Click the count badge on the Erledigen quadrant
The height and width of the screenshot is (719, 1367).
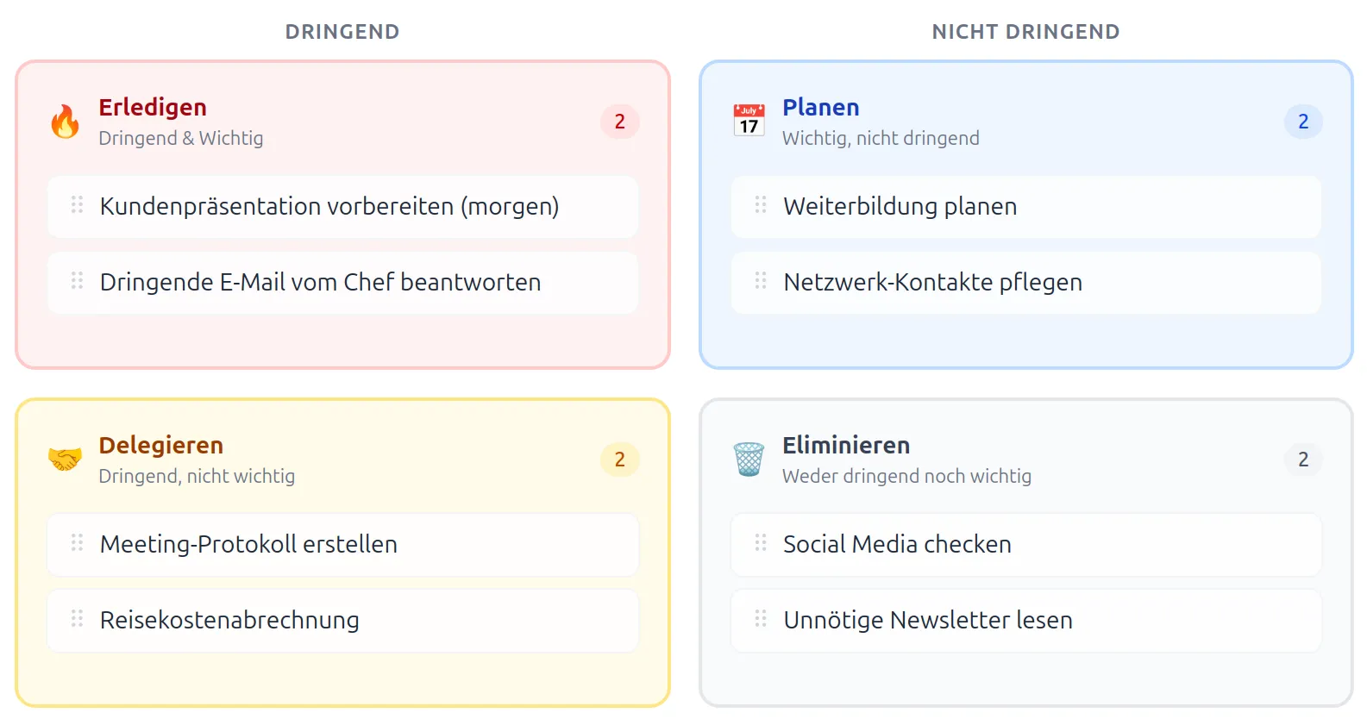(x=619, y=122)
